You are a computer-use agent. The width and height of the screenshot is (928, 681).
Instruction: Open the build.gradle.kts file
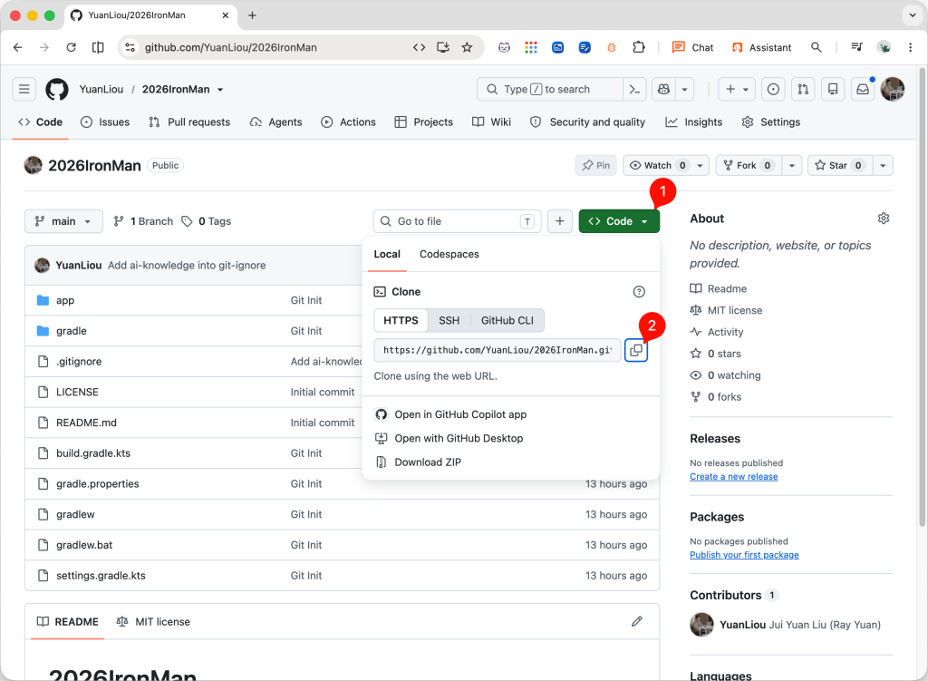point(93,453)
